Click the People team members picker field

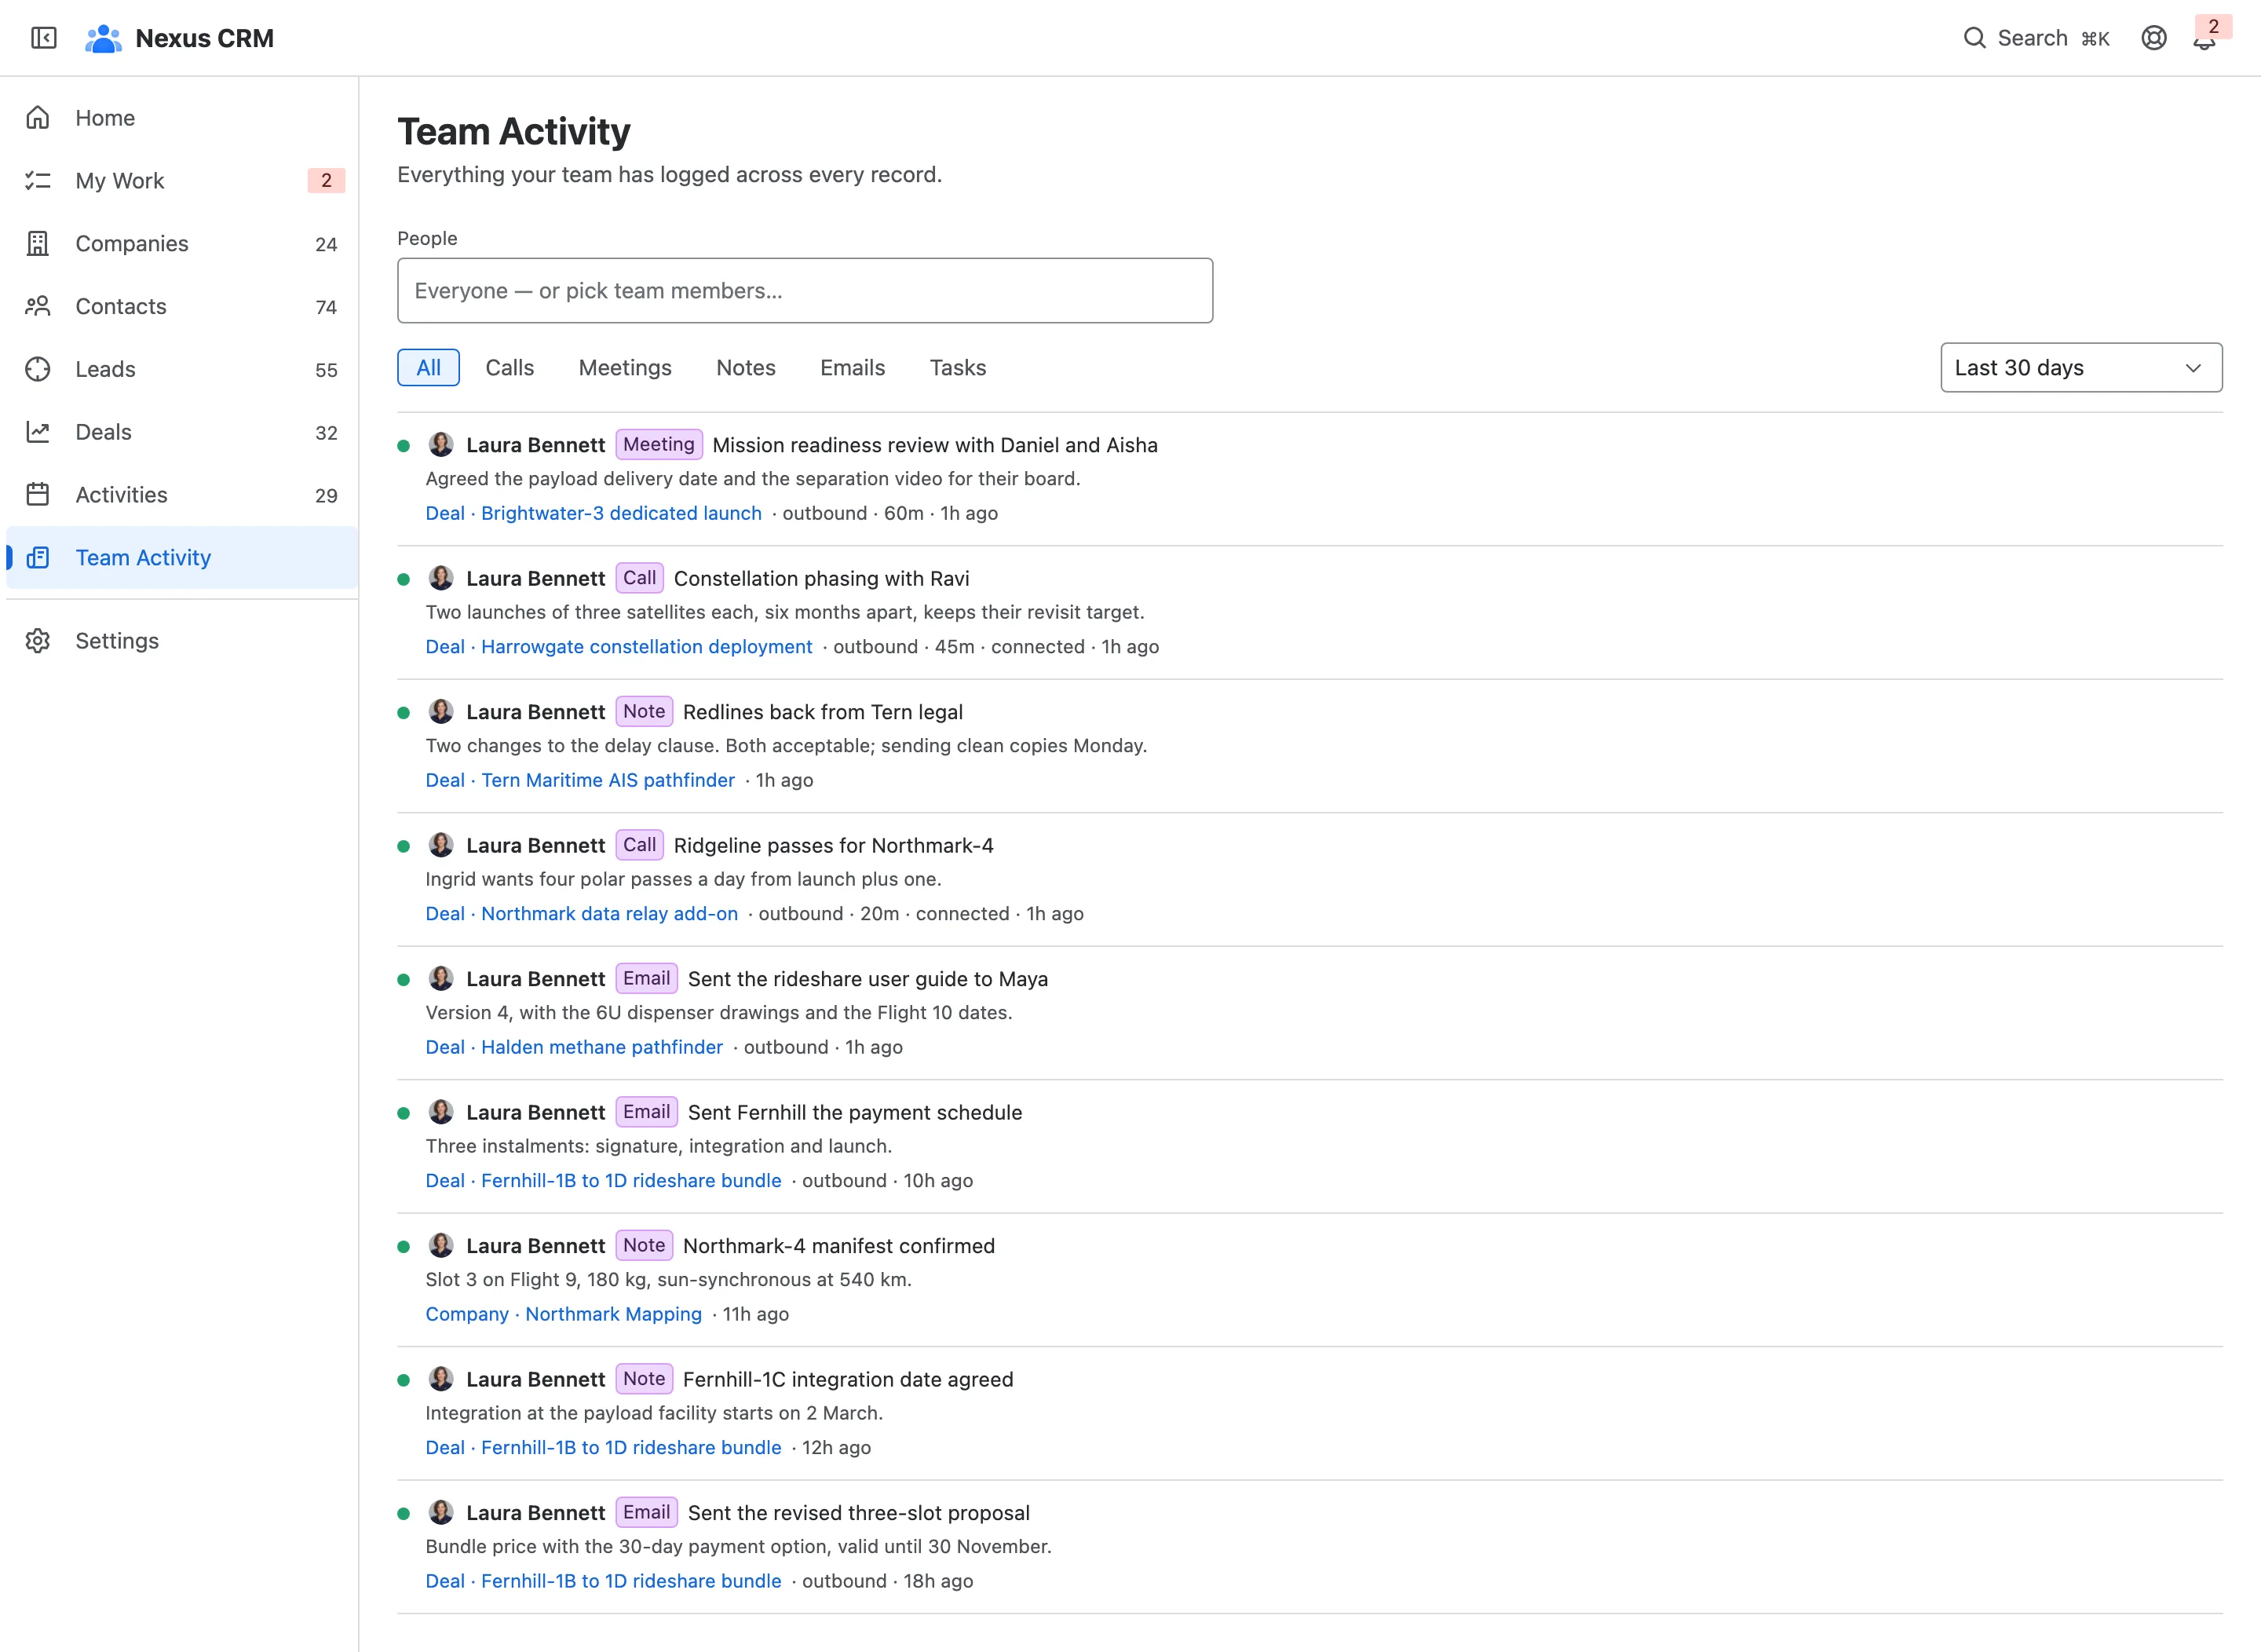(x=805, y=291)
